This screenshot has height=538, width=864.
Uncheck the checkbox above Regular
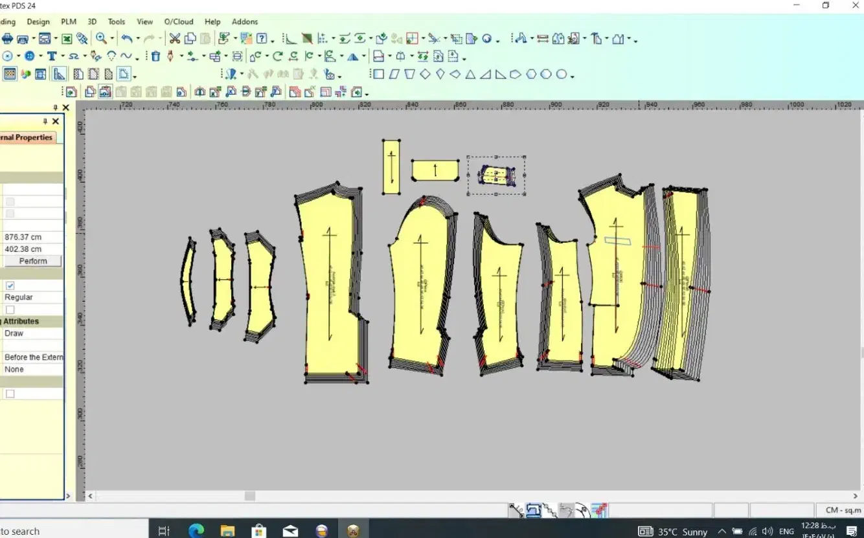pyautogui.click(x=10, y=286)
